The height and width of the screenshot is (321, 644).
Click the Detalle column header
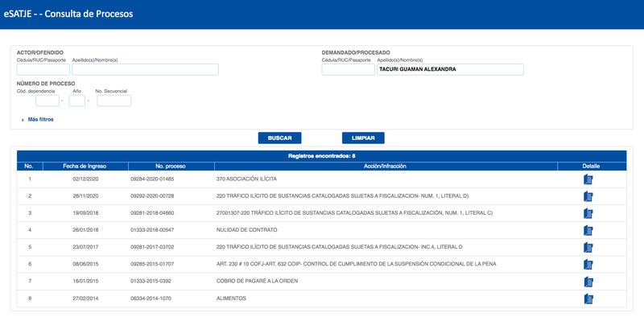pyautogui.click(x=592, y=167)
